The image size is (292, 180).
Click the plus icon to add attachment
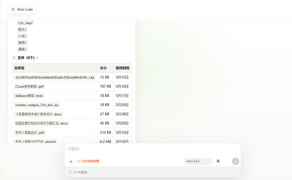tap(71, 161)
